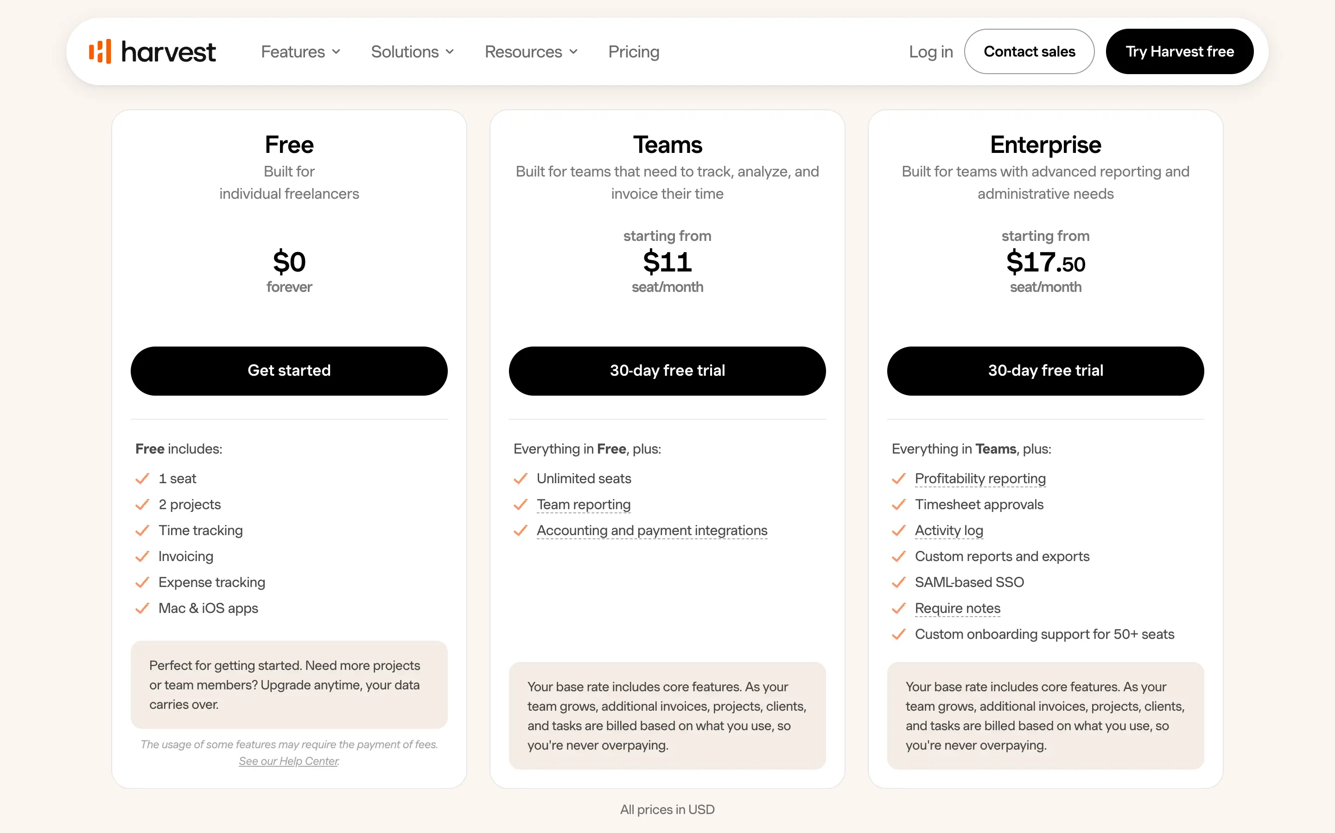Open the Solutions dropdown menu
Image resolution: width=1335 pixels, height=833 pixels.
tap(412, 52)
